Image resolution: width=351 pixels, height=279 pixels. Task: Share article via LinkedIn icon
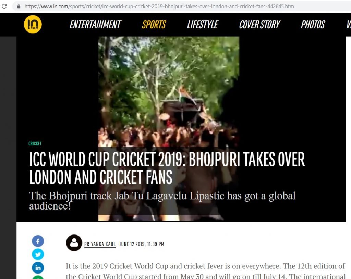pos(38,268)
